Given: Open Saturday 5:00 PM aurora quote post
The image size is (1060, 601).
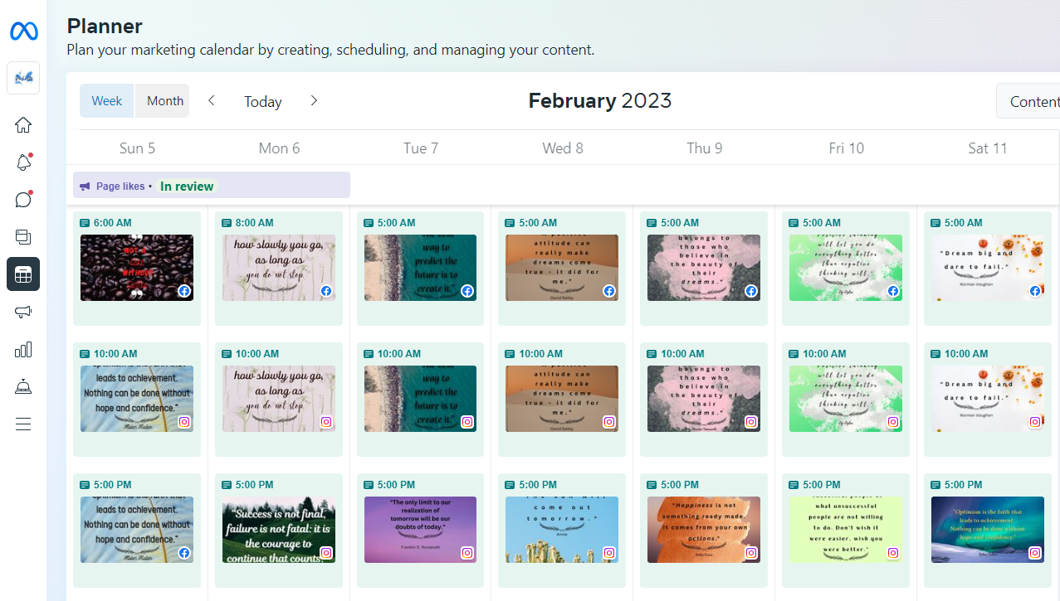Looking at the screenshot, I should 988,530.
